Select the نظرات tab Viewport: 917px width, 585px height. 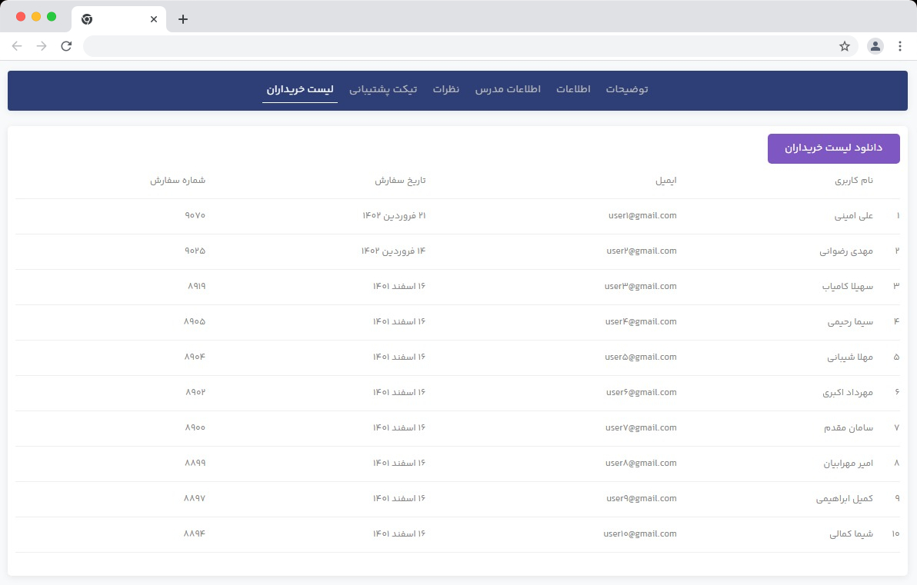coord(446,89)
